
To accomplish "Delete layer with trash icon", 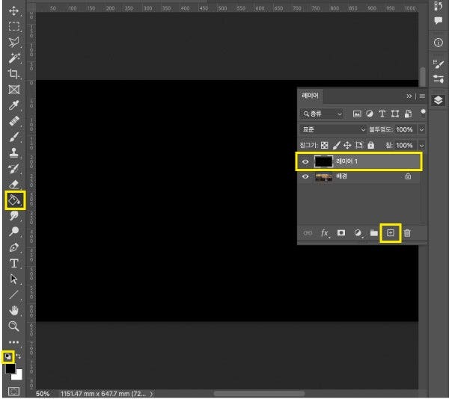I will pyautogui.click(x=407, y=233).
